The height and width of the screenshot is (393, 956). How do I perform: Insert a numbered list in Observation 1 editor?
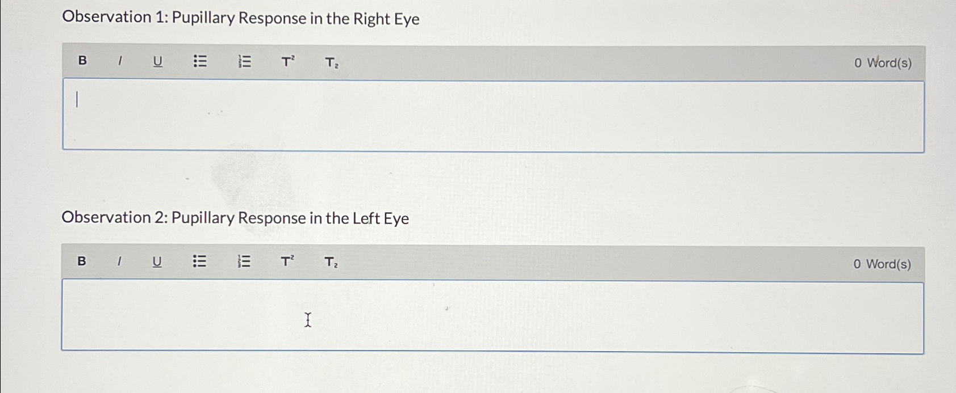click(244, 62)
